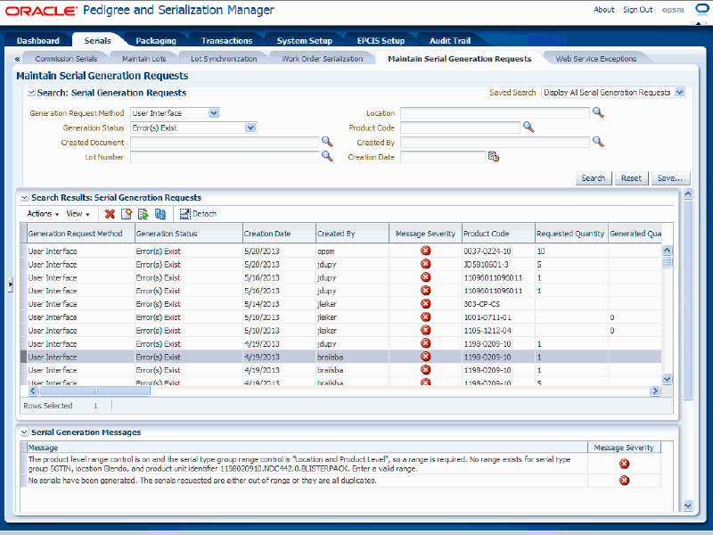The image size is (713, 535).
Task: Click severity icon of no-serials-generated message
Action: click(x=624, y=481)
